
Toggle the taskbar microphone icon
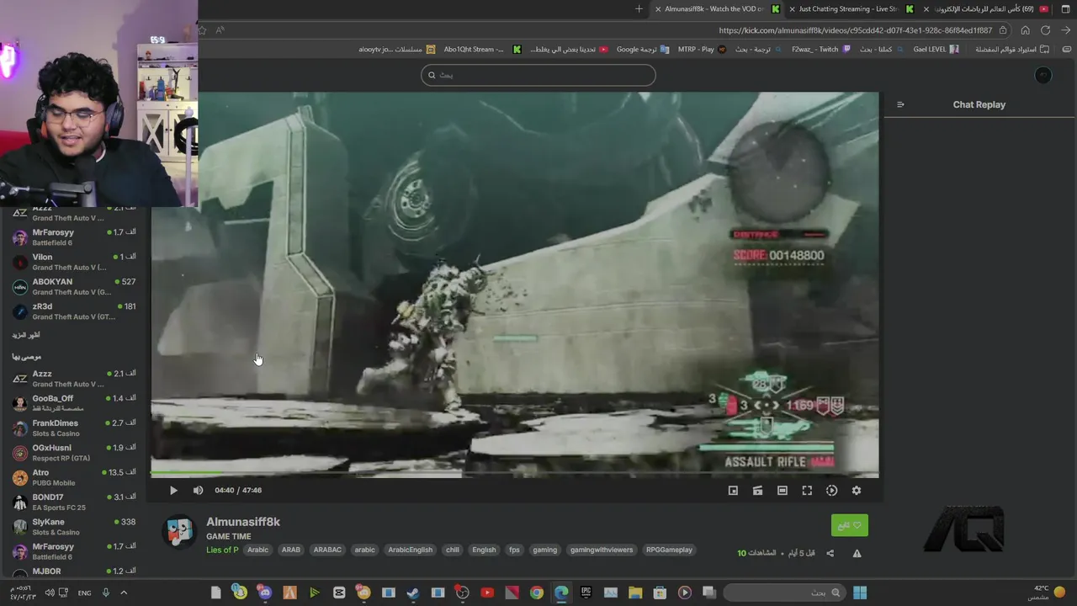(106, 593)
